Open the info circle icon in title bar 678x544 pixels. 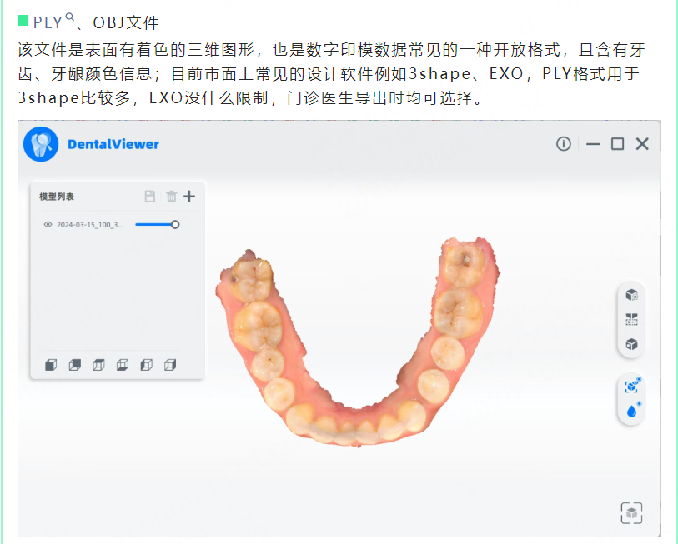click(x=564, y=144)
